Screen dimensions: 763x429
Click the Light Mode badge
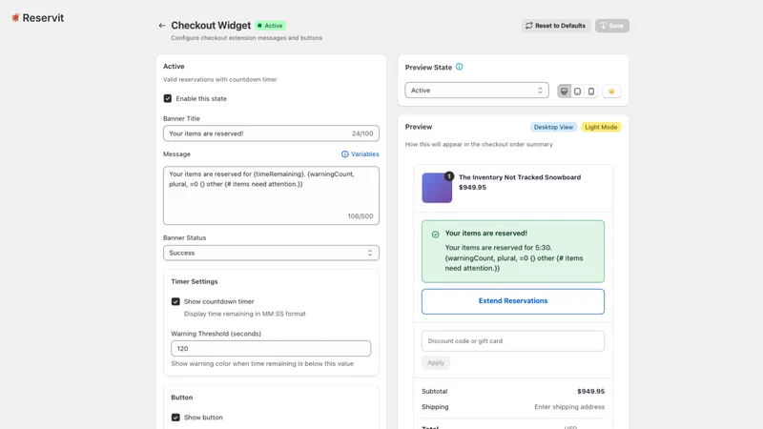click(601, 127)
